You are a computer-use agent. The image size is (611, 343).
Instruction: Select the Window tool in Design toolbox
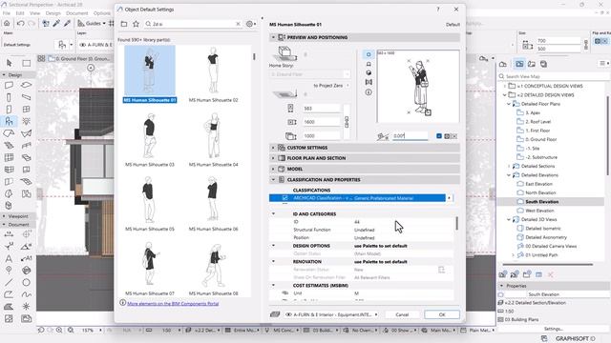tap(26, 110)
